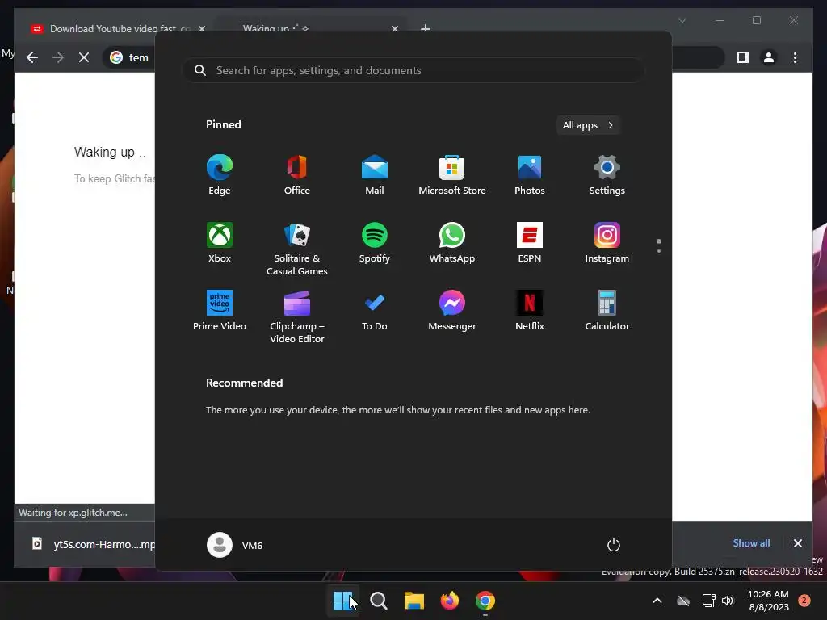Image resolution: width=827 pixels, height=620 pixels.
Task: Open the Edge pinned app
Action: tap(220, 175)
